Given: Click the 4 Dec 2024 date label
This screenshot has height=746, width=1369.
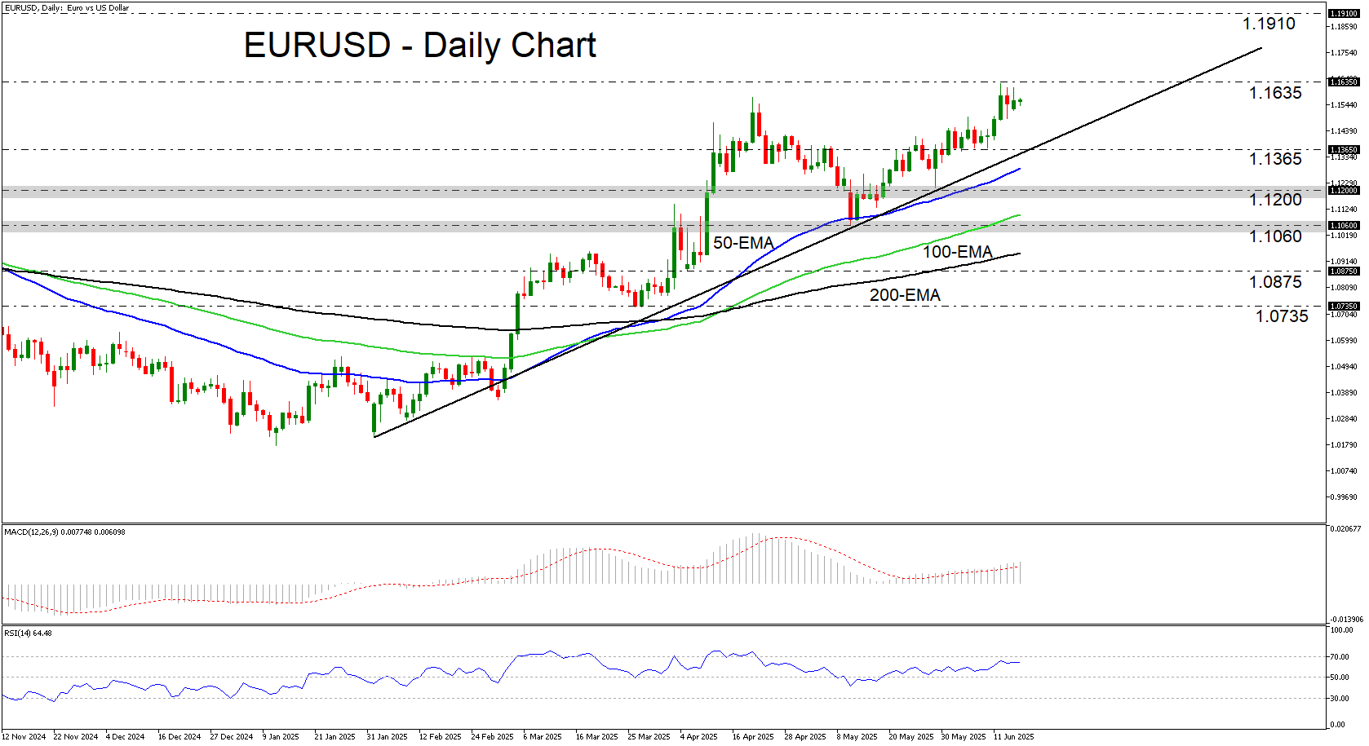Looking at the screenshot, I should tap(125, 737).
